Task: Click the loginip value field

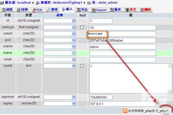Action: click(123, 104)
